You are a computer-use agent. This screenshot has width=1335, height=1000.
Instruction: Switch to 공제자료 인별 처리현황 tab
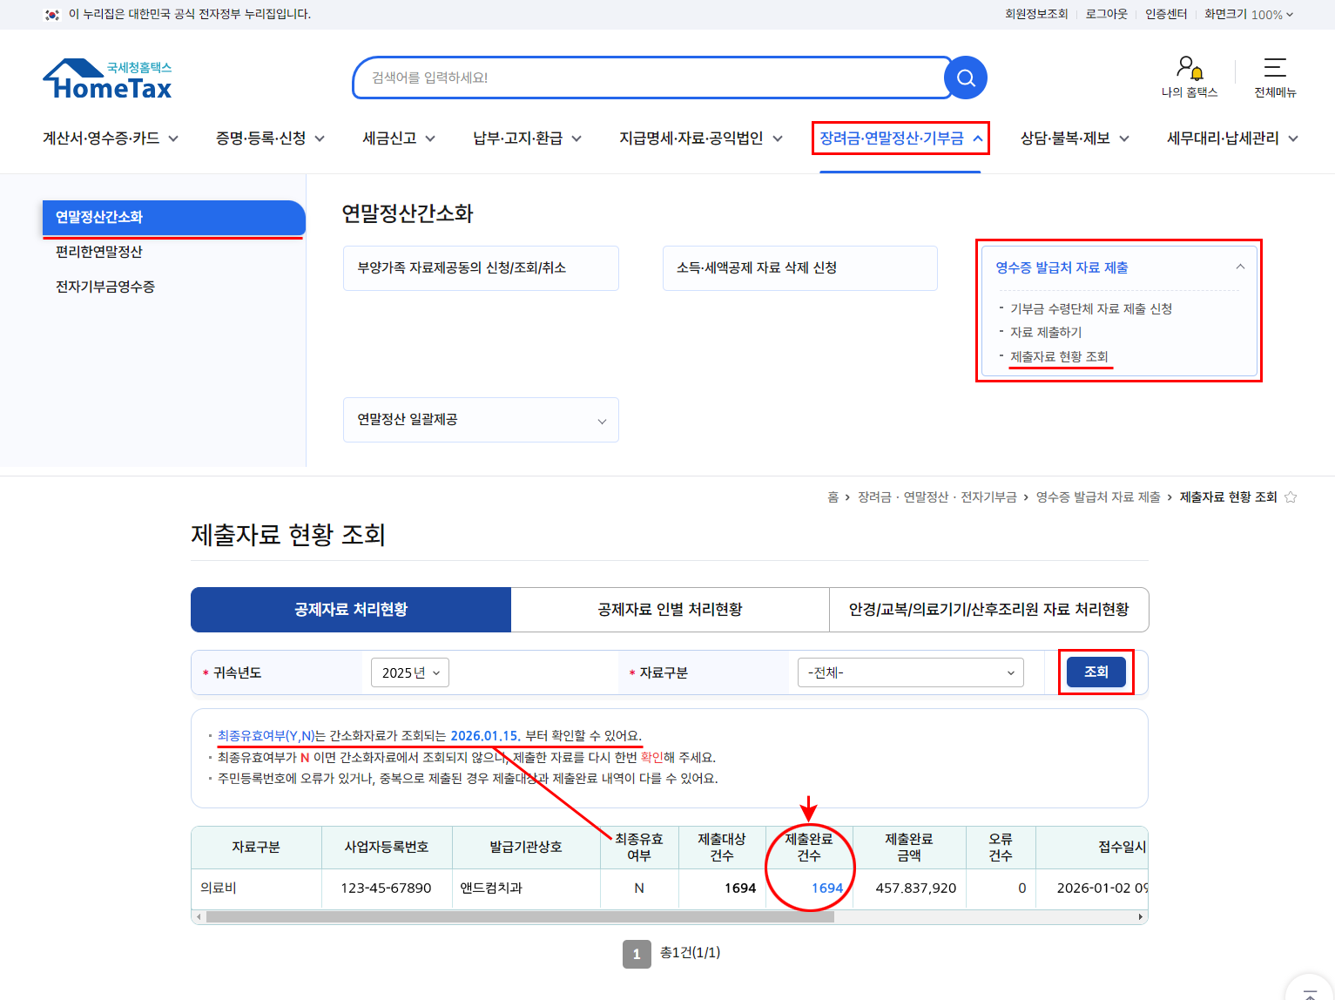(x=670, y=609)
